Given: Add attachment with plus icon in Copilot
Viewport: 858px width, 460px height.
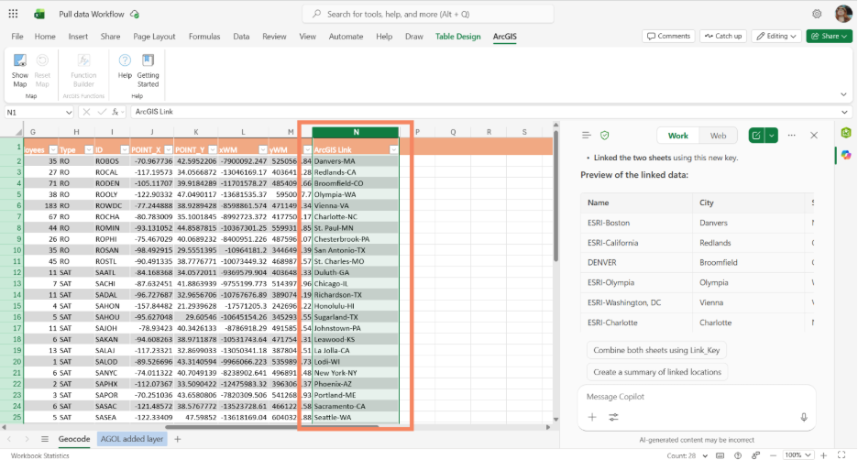Looking at the screenshot, I should pos(592,417).
